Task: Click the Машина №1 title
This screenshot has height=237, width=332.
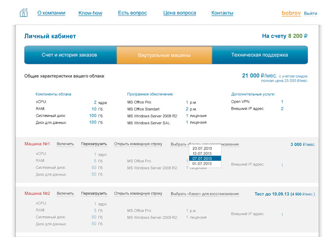Action: tap(37, 144)
